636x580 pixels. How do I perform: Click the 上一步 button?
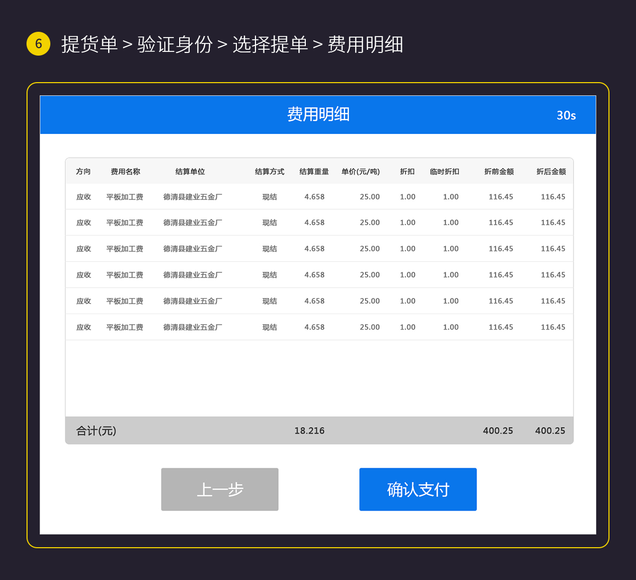[x=219, y=489]
